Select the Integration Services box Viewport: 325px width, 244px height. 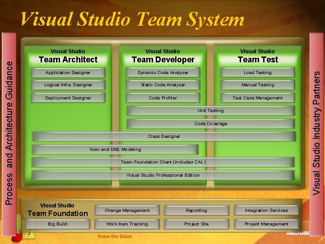(x=267, y=211)
